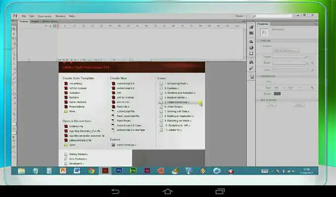Open Chrome from the Windows taskbar

click(x=91, y=171)
